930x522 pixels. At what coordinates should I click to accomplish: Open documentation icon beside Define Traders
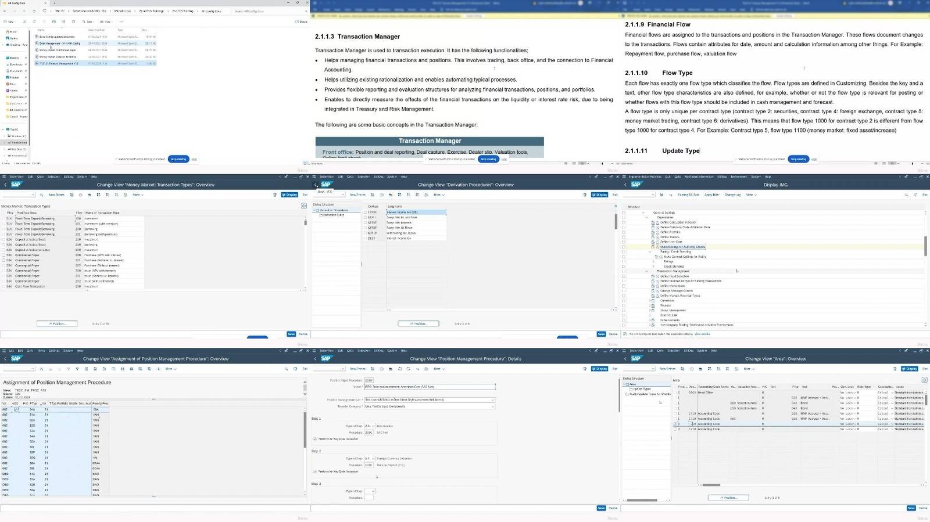coord(653,237)
